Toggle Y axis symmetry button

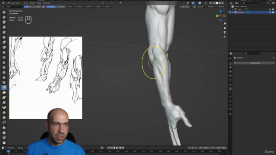click(x=186, y=7)
